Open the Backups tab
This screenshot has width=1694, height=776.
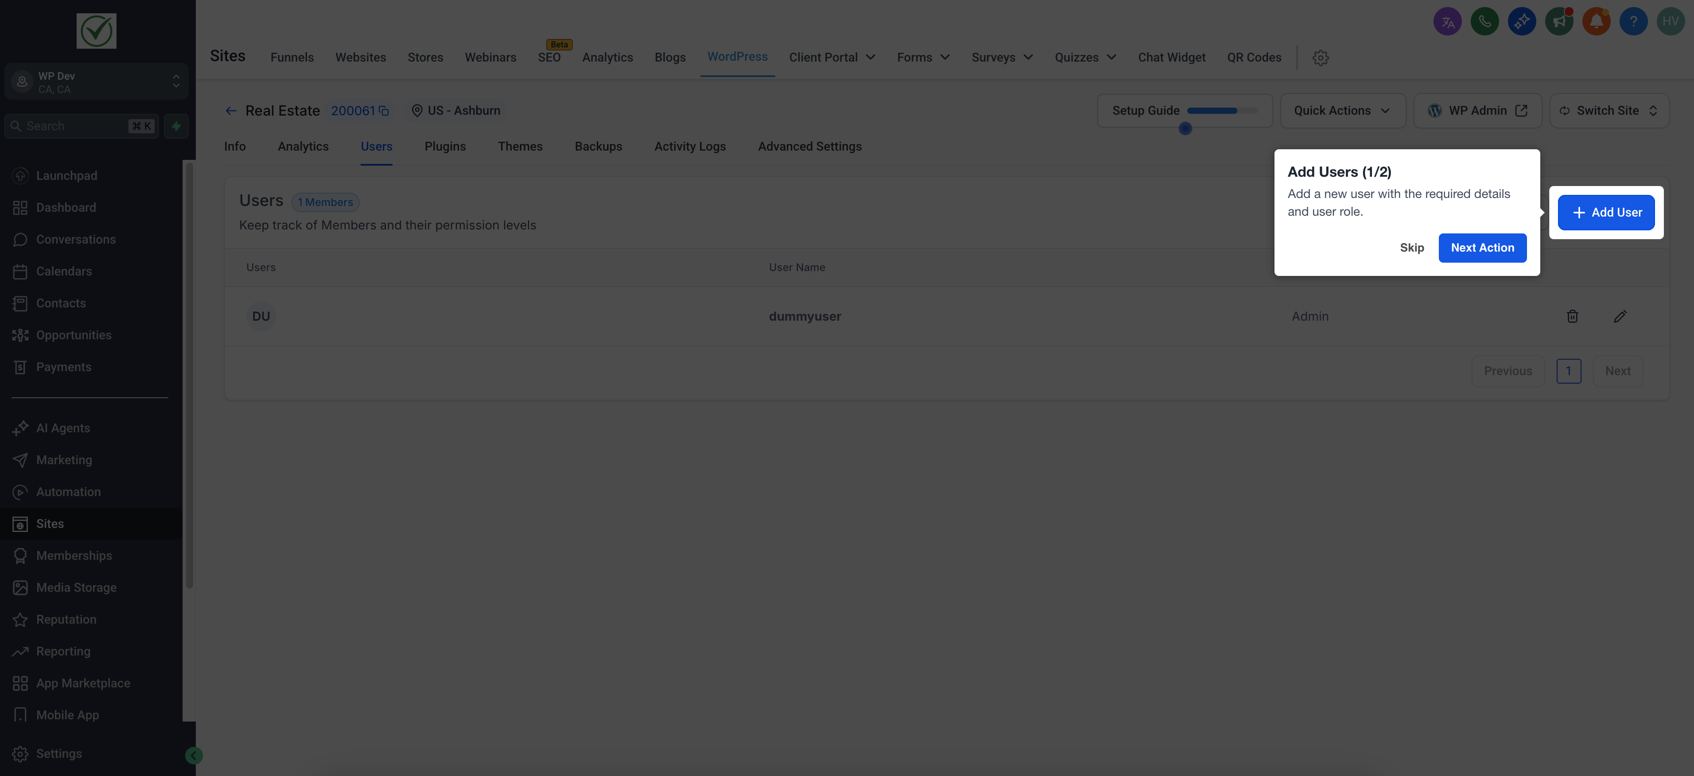598,147
